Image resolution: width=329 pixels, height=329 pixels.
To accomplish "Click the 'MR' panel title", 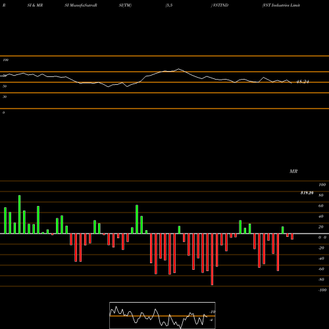I will click(293, 171).
